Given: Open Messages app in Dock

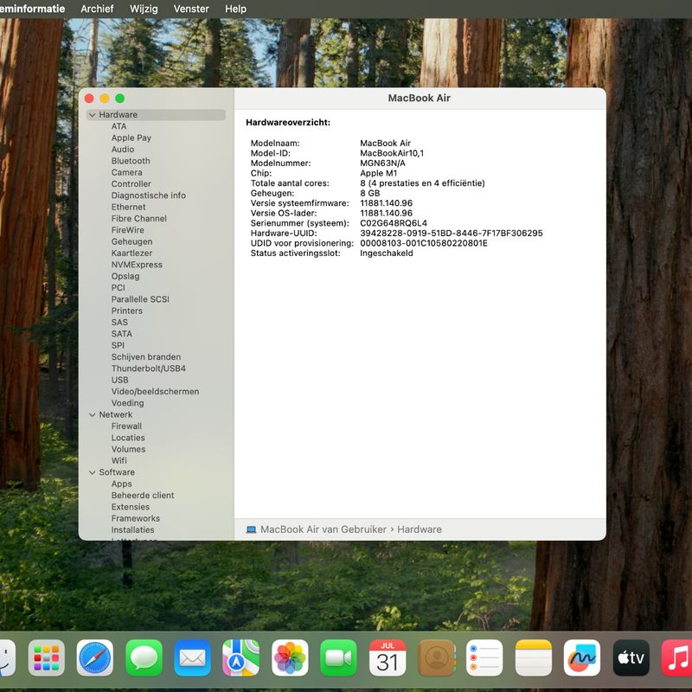Looking at the screenshot, I should tap(144, 657).
